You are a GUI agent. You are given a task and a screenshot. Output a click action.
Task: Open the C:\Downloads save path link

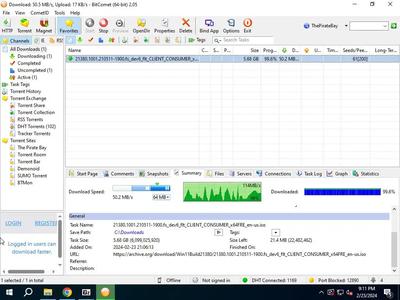pos(129,232)
